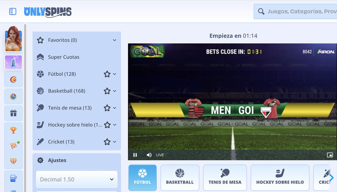Image resolution: width=337 pixels, height=192 pixels.
Task: Star the Cricket sport entry
Action: pos(107,142)
